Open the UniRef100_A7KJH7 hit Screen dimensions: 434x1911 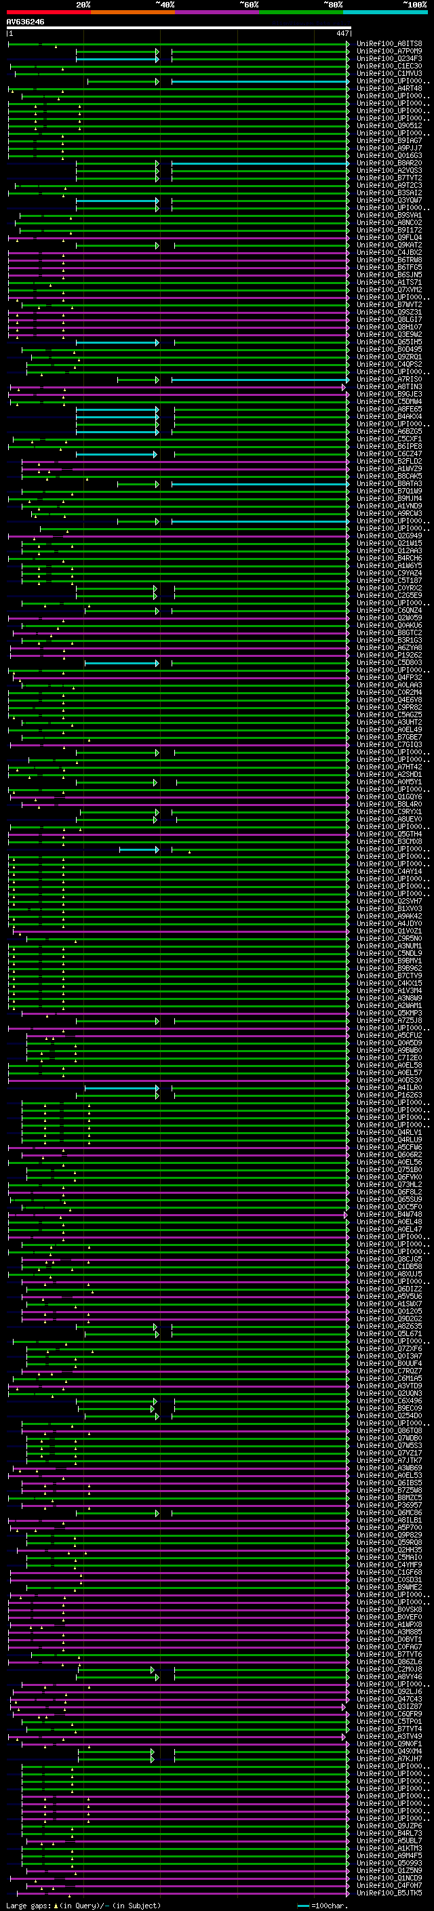point(389,1759)
